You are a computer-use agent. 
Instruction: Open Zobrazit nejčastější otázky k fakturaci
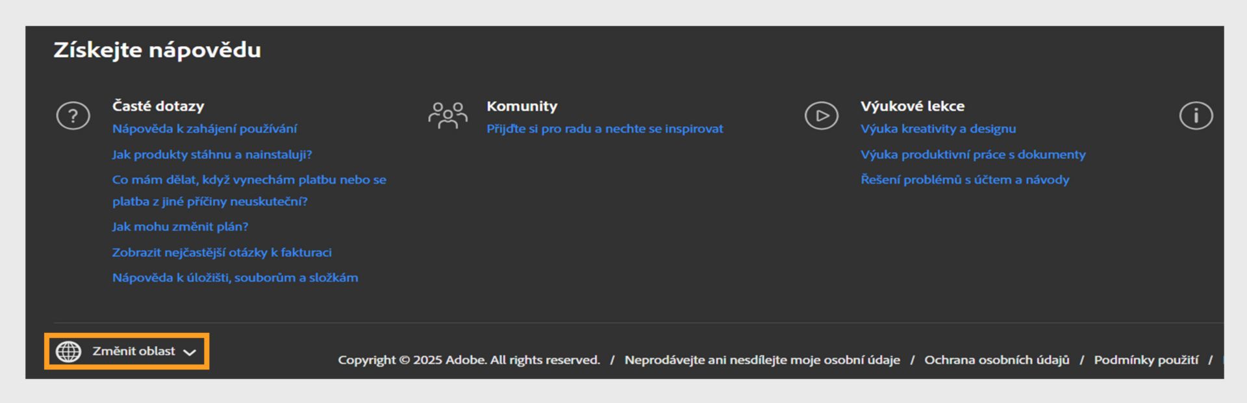221,252
